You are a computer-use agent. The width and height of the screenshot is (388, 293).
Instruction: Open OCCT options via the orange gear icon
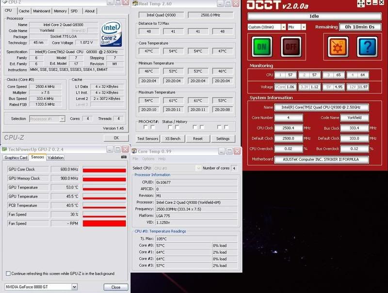[x=338, y=46]
